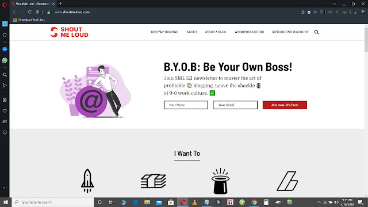368x207 pixels.
Task: Open the Easy Setup icon in toolbar
Action: tap(363, 12)
